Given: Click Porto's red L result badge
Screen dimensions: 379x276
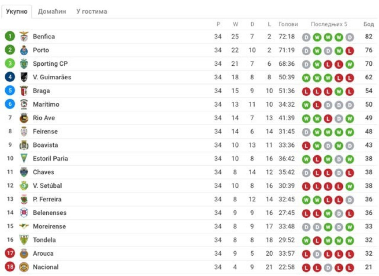Looking at the screenshot, I should (350, 51).
